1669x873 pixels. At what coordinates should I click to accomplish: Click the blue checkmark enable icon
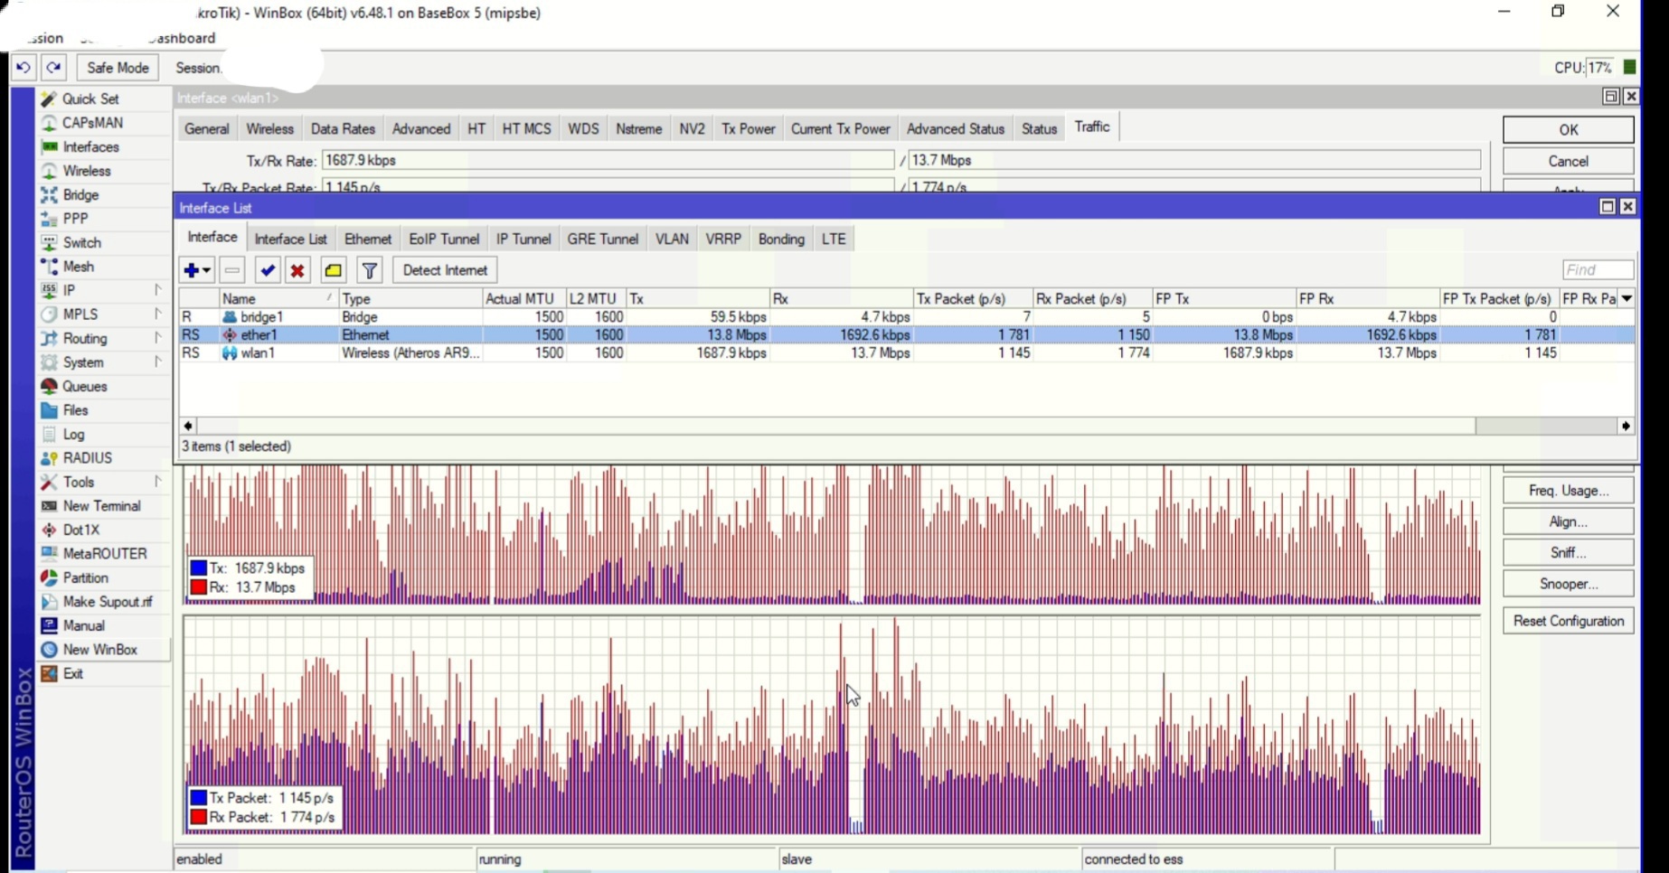coord(267,270)
